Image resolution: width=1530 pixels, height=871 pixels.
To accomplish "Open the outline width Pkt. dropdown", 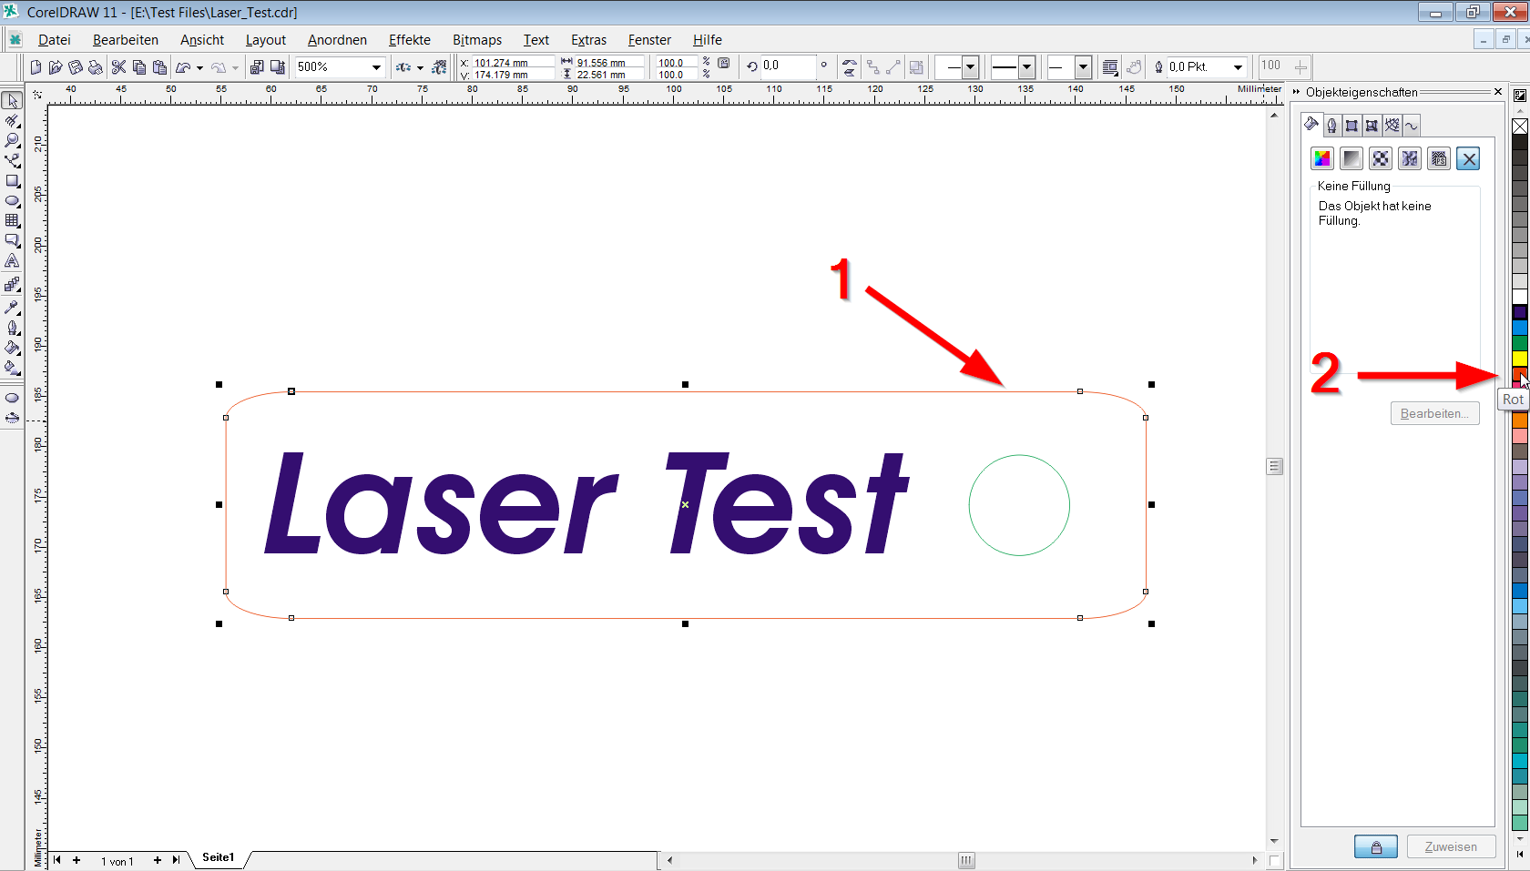I will click(1238, 67).
